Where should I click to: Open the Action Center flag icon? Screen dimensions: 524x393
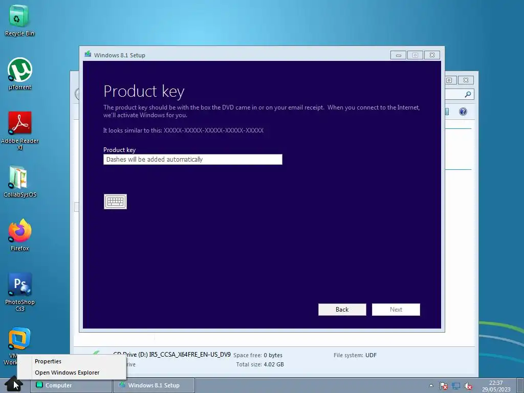coord(444,386)
